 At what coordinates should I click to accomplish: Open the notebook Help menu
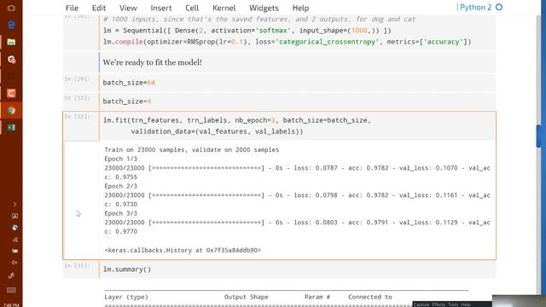click(300, 8)
